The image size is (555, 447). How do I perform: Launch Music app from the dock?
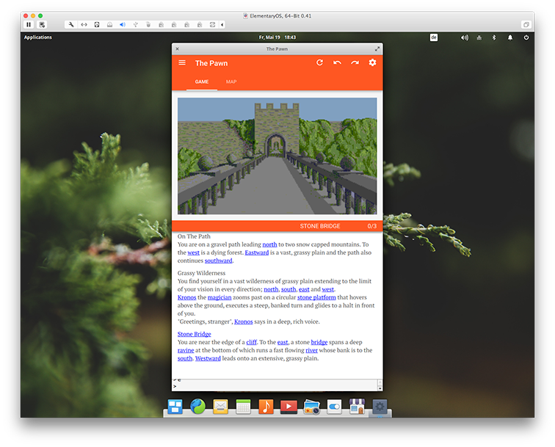[x=266, y=407]
